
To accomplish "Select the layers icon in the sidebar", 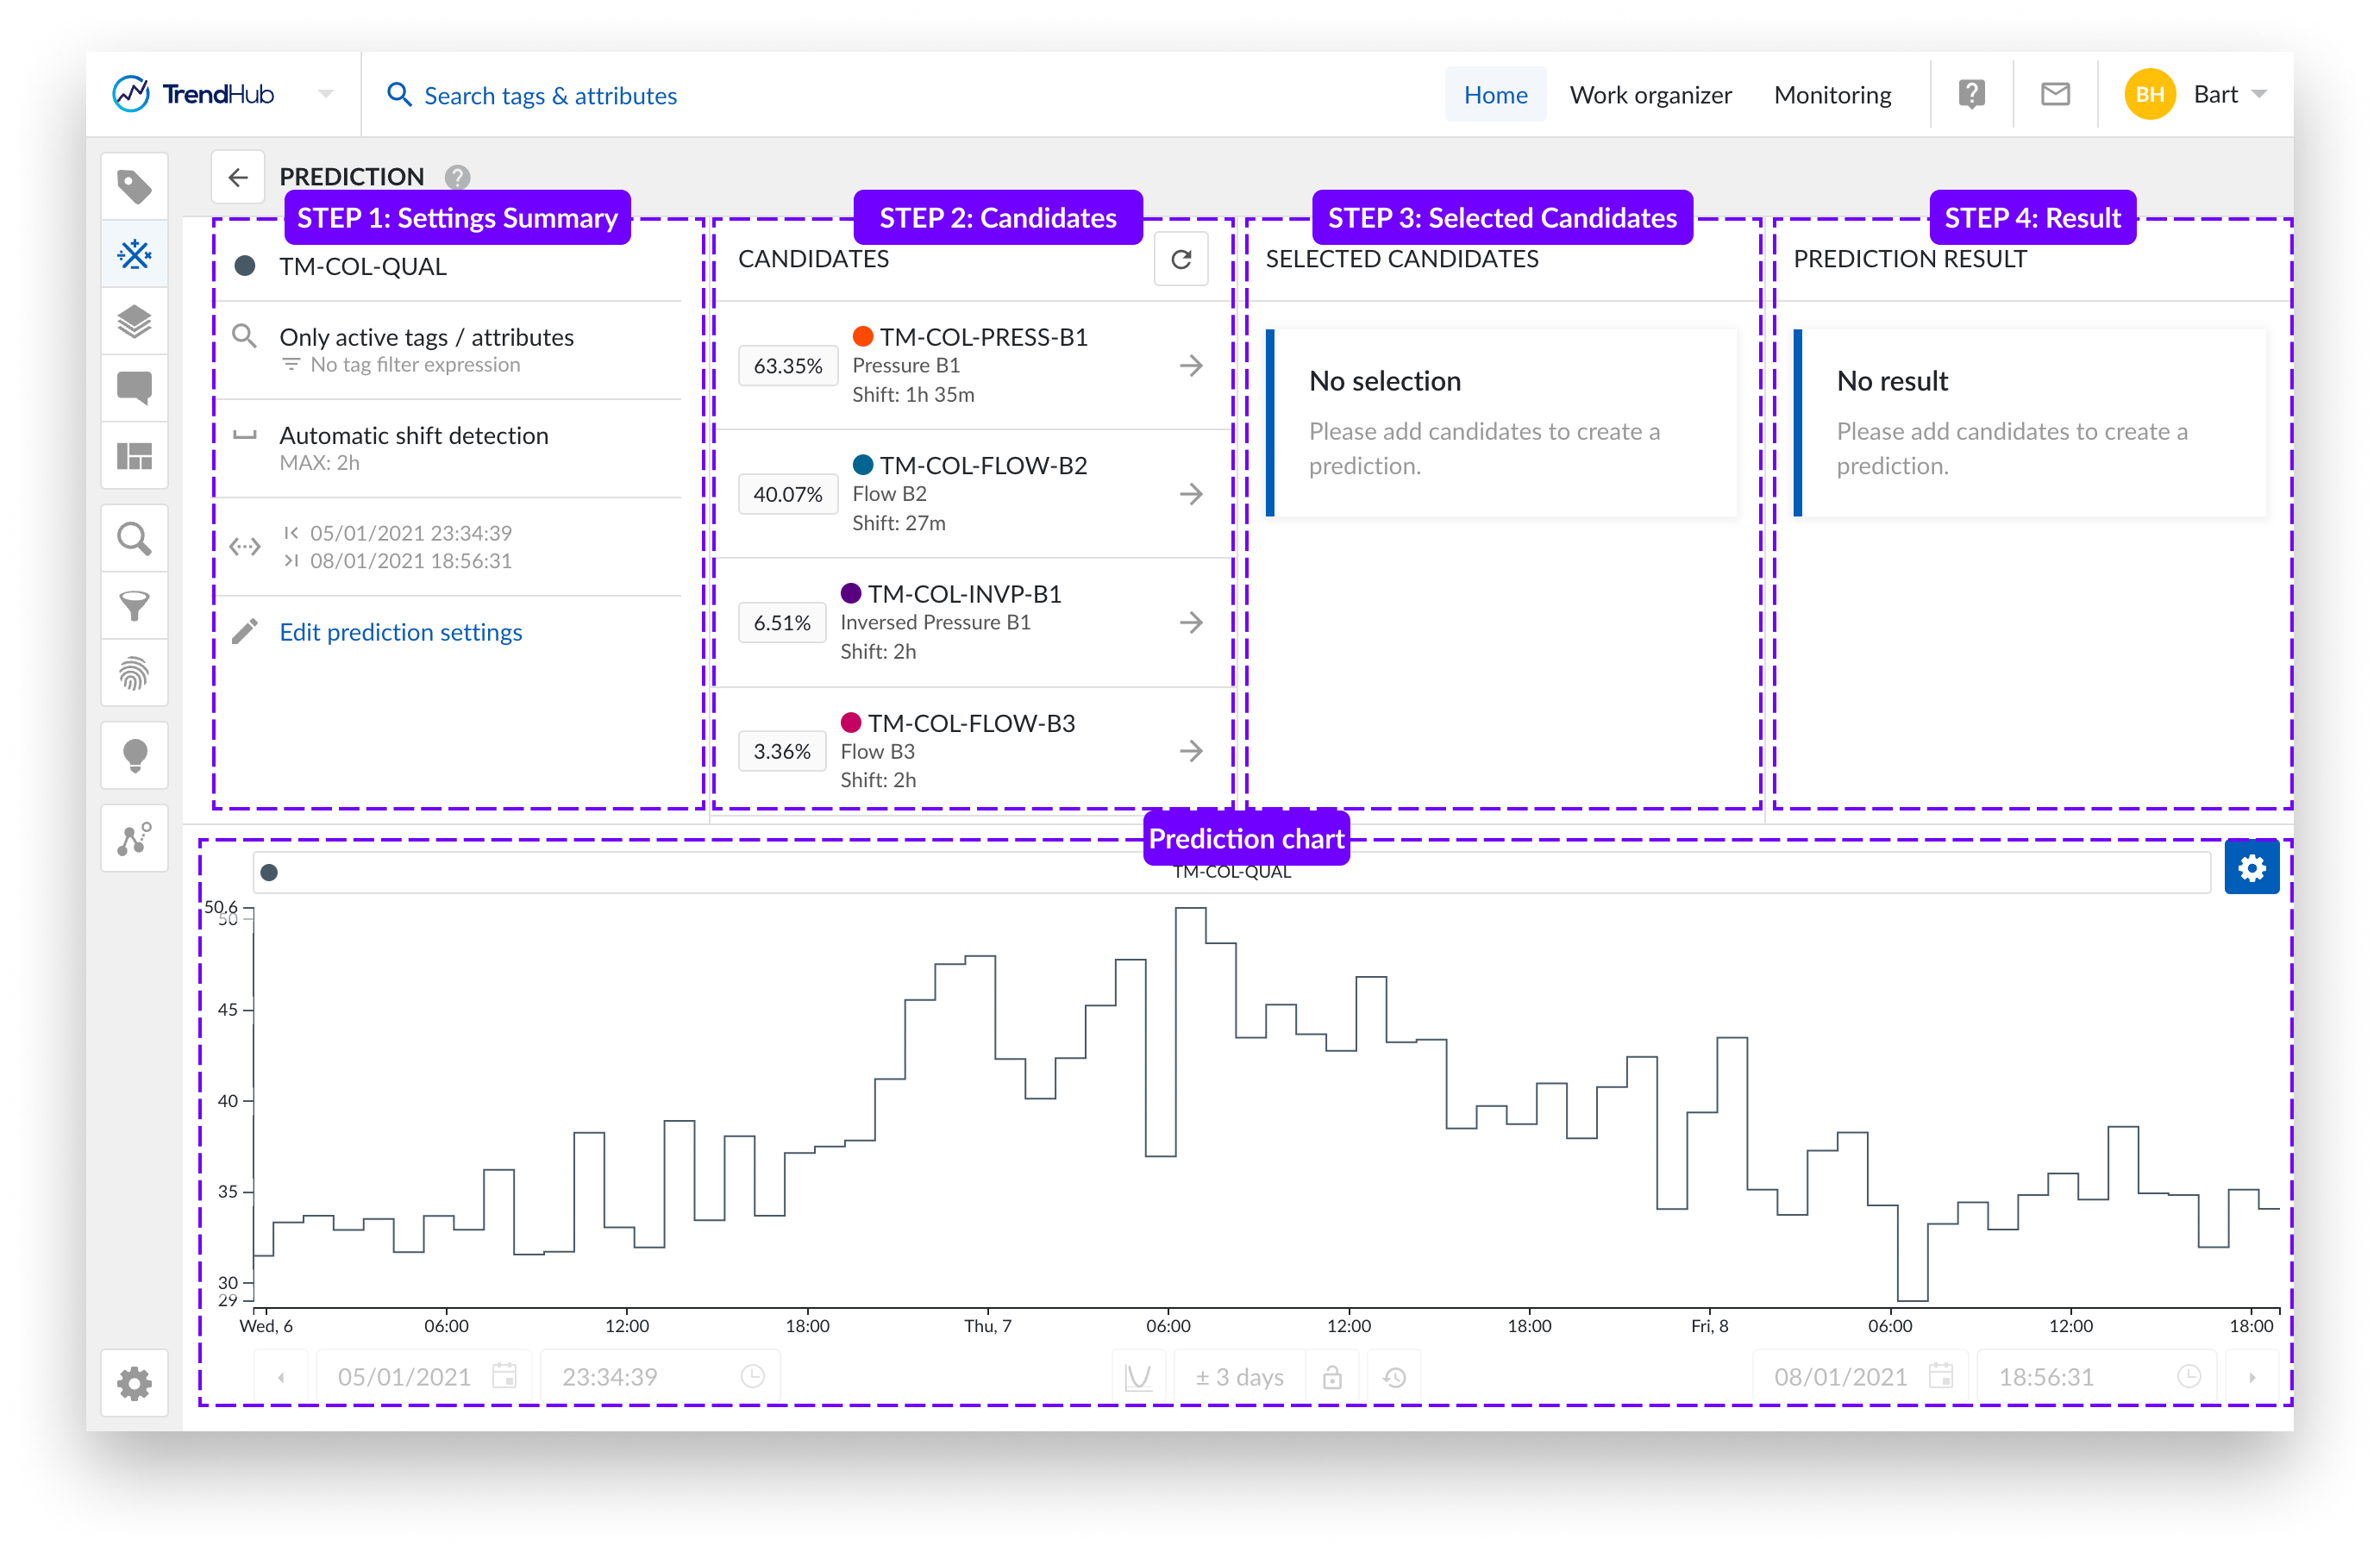I will click(x=134, y=322).
